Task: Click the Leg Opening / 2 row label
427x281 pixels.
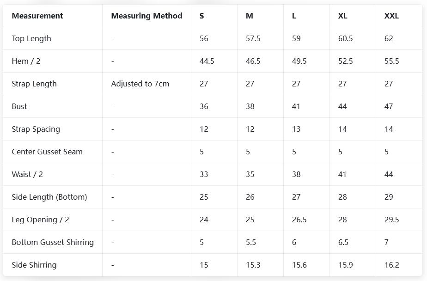Action: coord(40,220)
